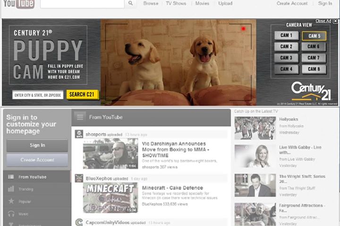Switch camera view to CAM 1
Image resolution: width=340 pixels, height=226 pixels.
[x=286, y=35]
